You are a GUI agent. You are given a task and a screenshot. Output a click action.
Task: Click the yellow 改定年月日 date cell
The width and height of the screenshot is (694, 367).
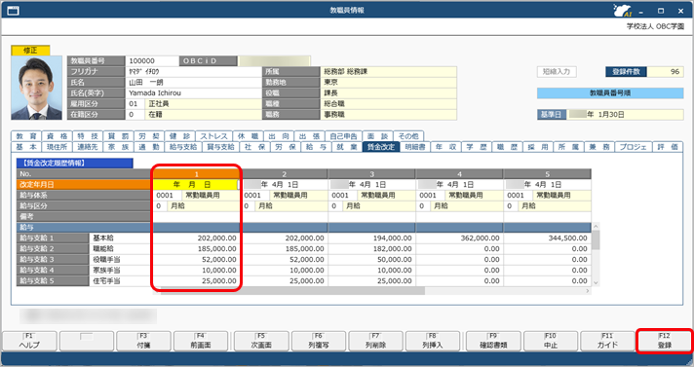point(196,184)
